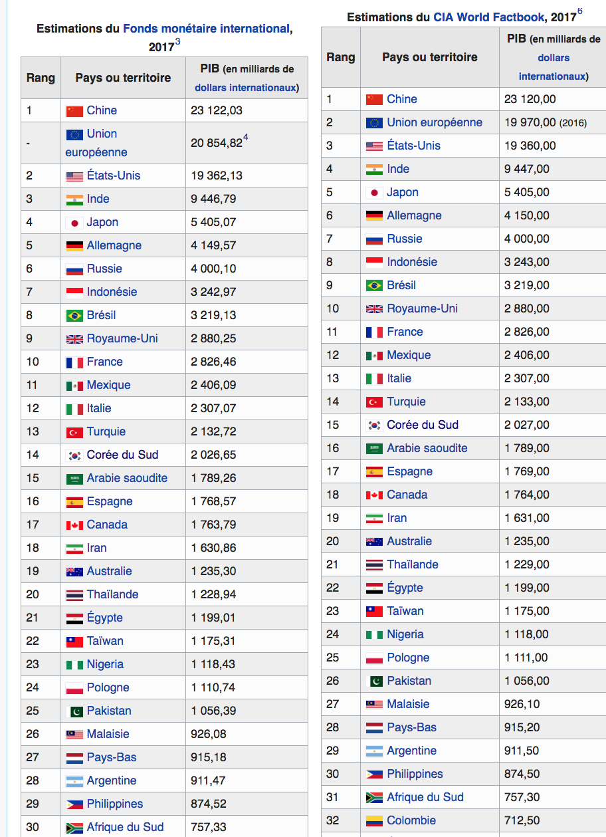606x837 pixels.
Task: Open footnote 4 beside the EU GDP value
Action: pos(246,138)
